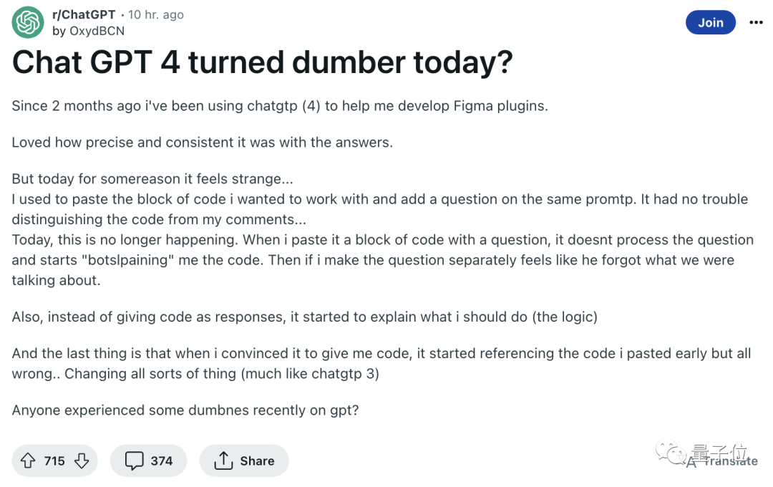Open the three-dot more options menu
The height and width of the screenshot is (487, 773).
click(756, 22)
